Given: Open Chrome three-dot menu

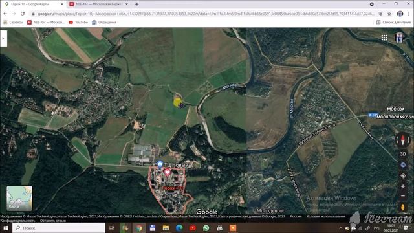Looking at the screenshot, I should pos(409,14).
